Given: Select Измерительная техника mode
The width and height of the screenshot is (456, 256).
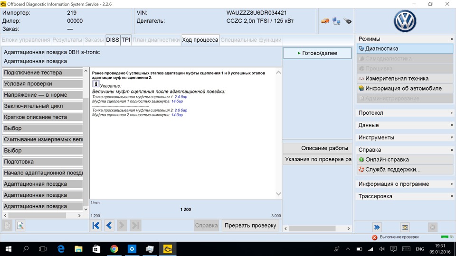Looking at the screenshot, I should coord(405,78).
